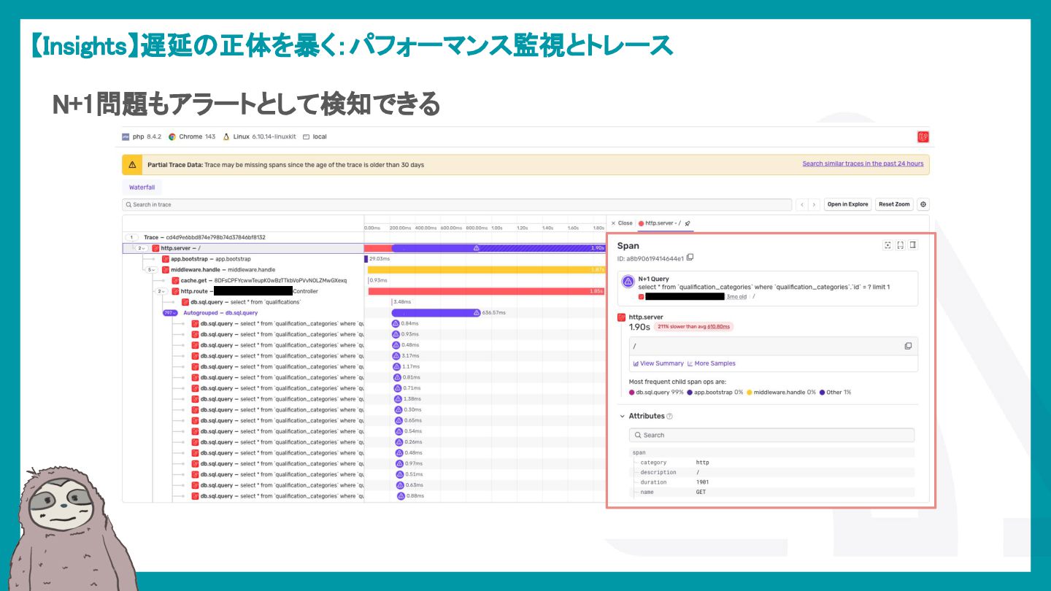Click the N+1 Query warning icon in span panel

tap(628, 282)
